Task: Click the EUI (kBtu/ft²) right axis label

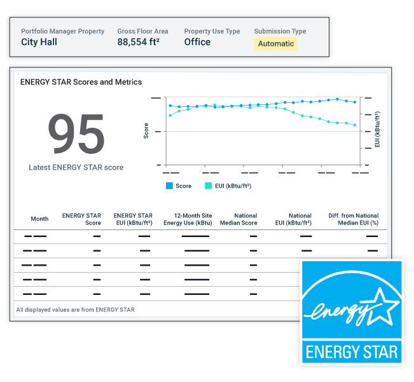Action: (x=377, y=130)
